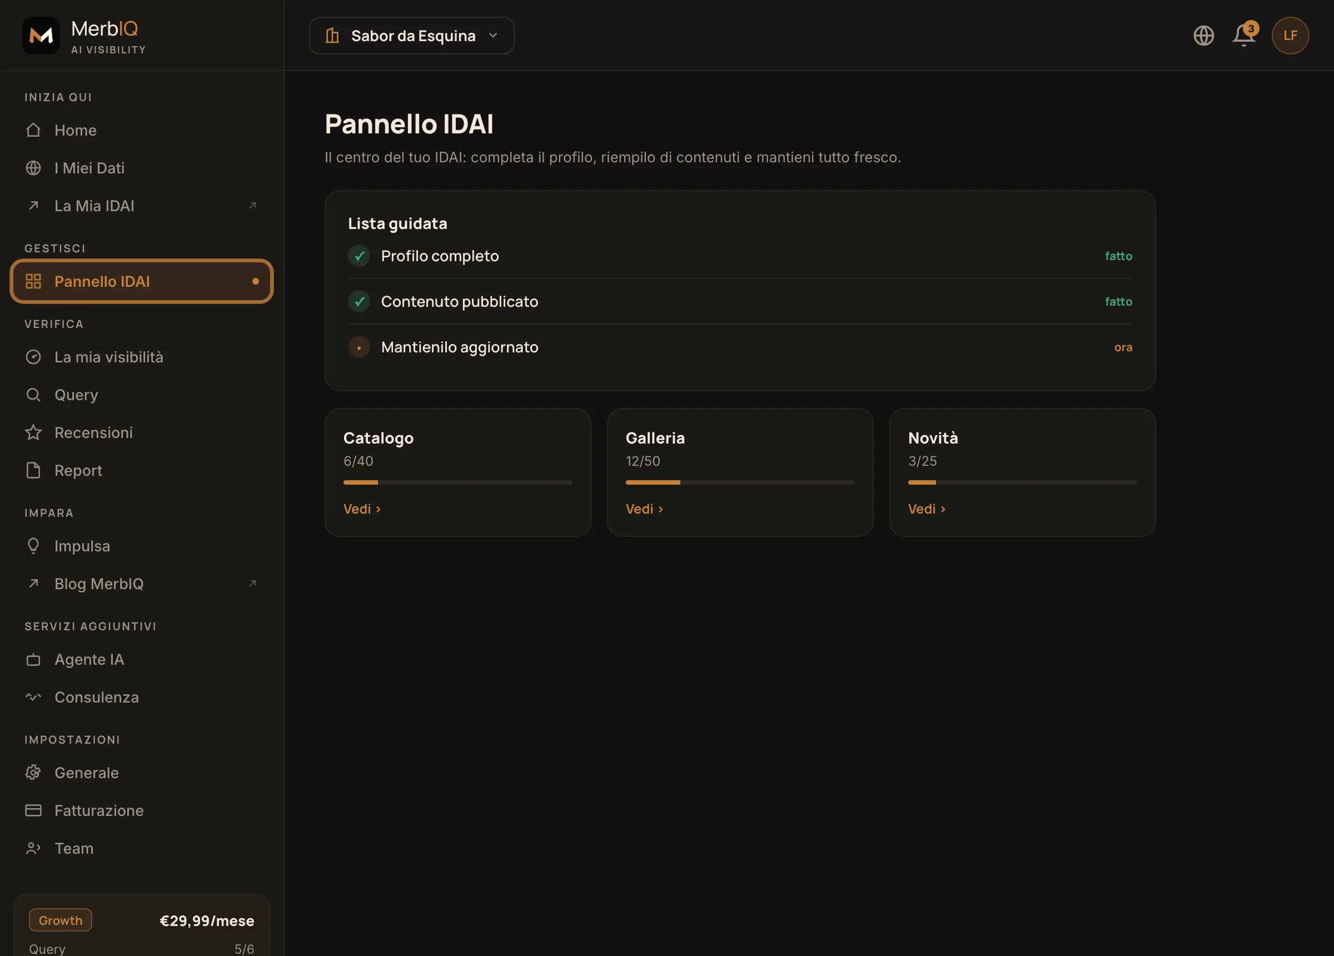
Task: Click the robot icon beside Agente IA
Action: 33,660
